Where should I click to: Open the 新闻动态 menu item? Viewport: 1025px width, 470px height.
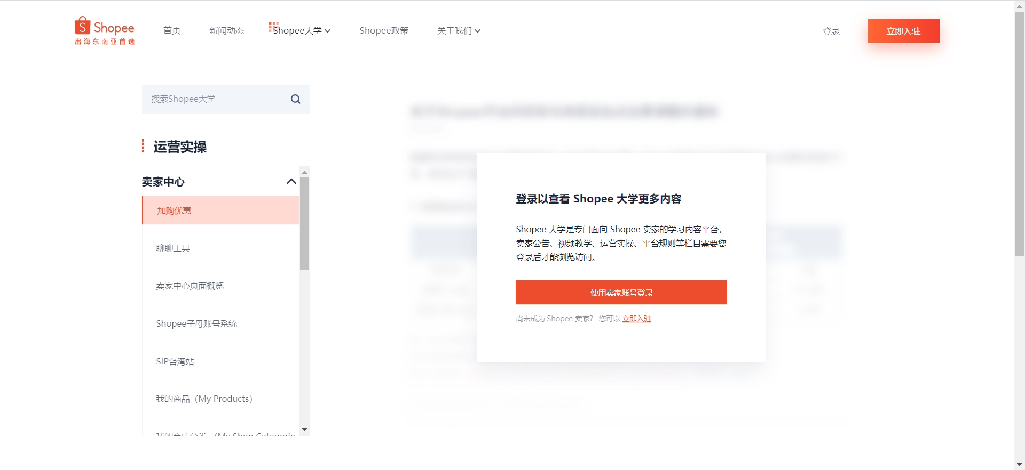point(226,31)
